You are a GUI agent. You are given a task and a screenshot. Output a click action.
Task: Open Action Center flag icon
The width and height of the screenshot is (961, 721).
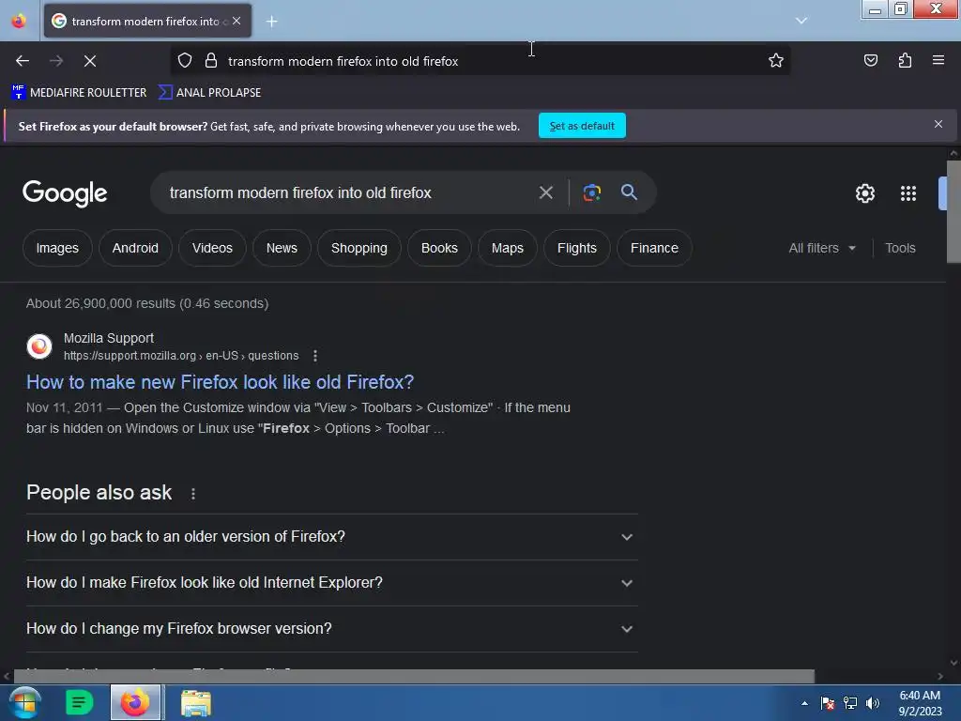pyautogui.click(x=828, y=703)
